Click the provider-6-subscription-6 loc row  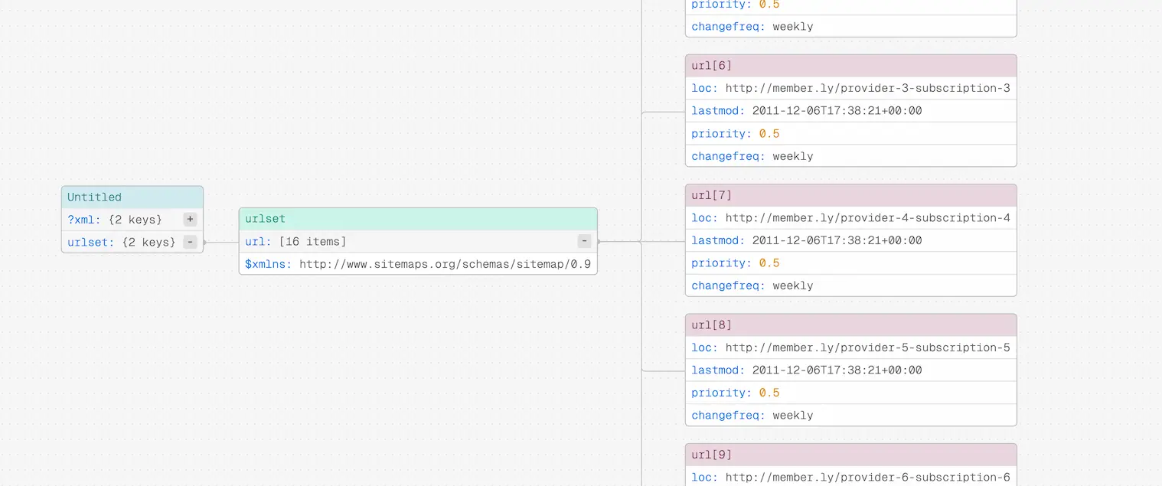[x=850, y=476]
